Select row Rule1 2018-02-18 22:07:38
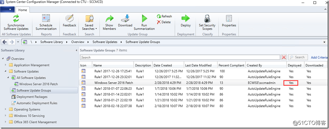 click(x=203, y=106)
